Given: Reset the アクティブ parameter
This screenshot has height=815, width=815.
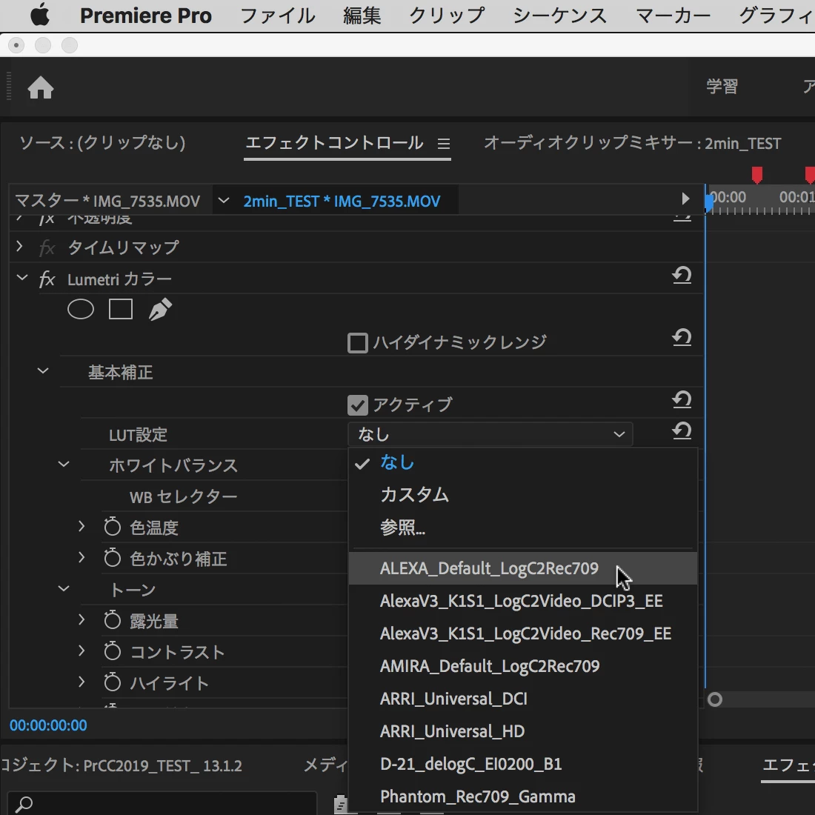Looking at the screenshot, I should click(682, 400).
